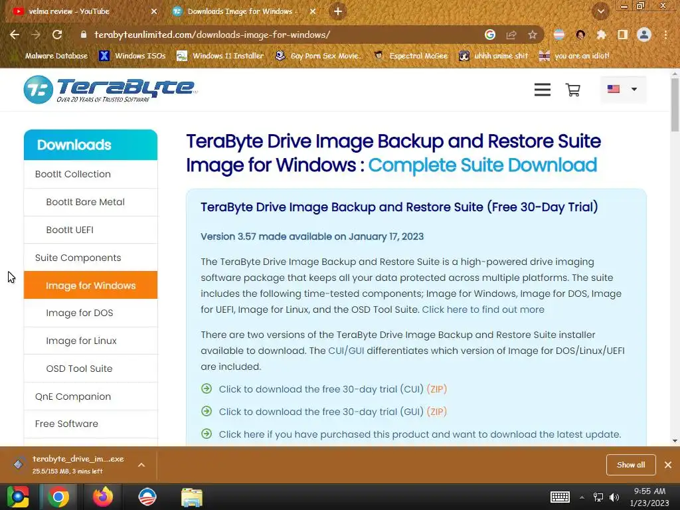Select BootIt Collection in the sidebar

pos(90,175)
